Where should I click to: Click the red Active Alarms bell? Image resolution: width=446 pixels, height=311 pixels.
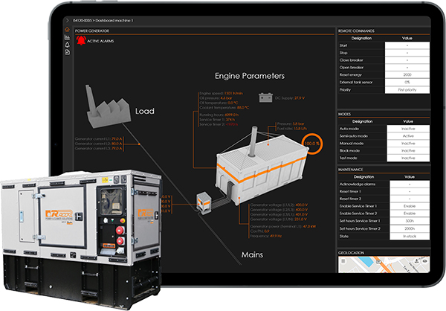(81, 40)
